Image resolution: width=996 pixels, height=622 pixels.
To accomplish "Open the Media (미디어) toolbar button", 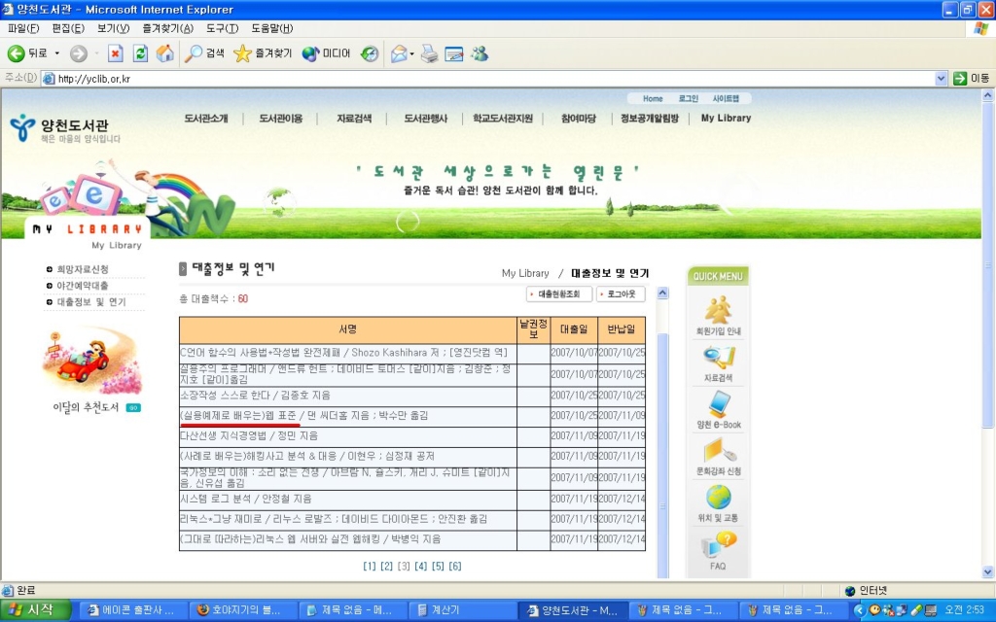I will (326, 54).
